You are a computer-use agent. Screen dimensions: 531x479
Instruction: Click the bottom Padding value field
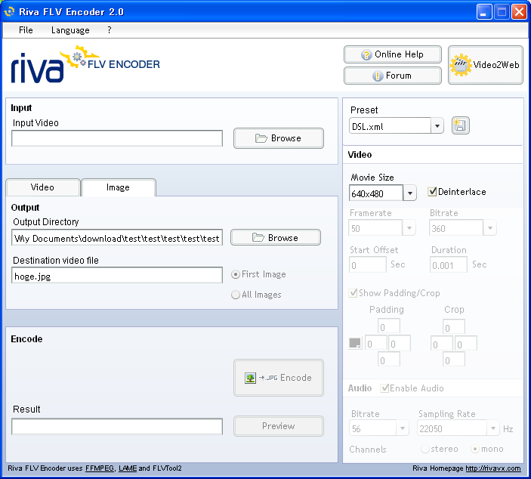pos(389,359)
